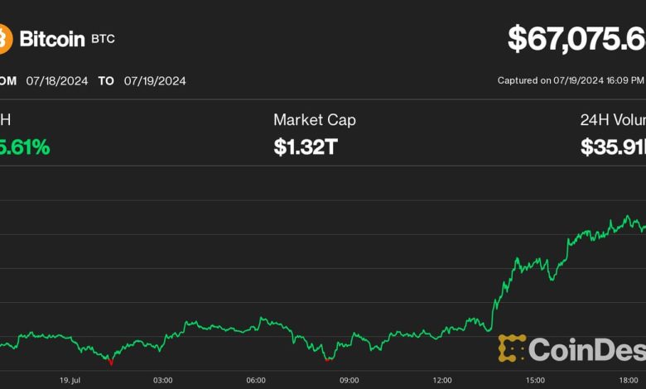Click the Captured on timestamp text

coord(571,81)
